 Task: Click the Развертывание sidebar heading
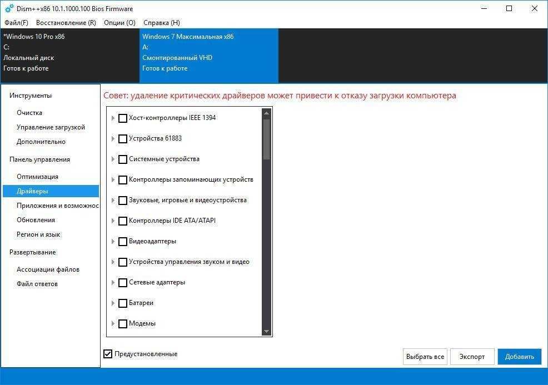(x=32, y=252)
